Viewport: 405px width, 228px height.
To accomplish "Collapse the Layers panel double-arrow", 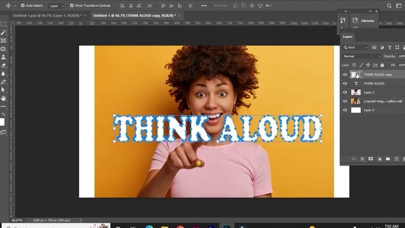I will tap(370, 11).
